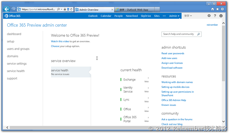
Task: Open Sites from the top navigation
Action: [157, 16]
